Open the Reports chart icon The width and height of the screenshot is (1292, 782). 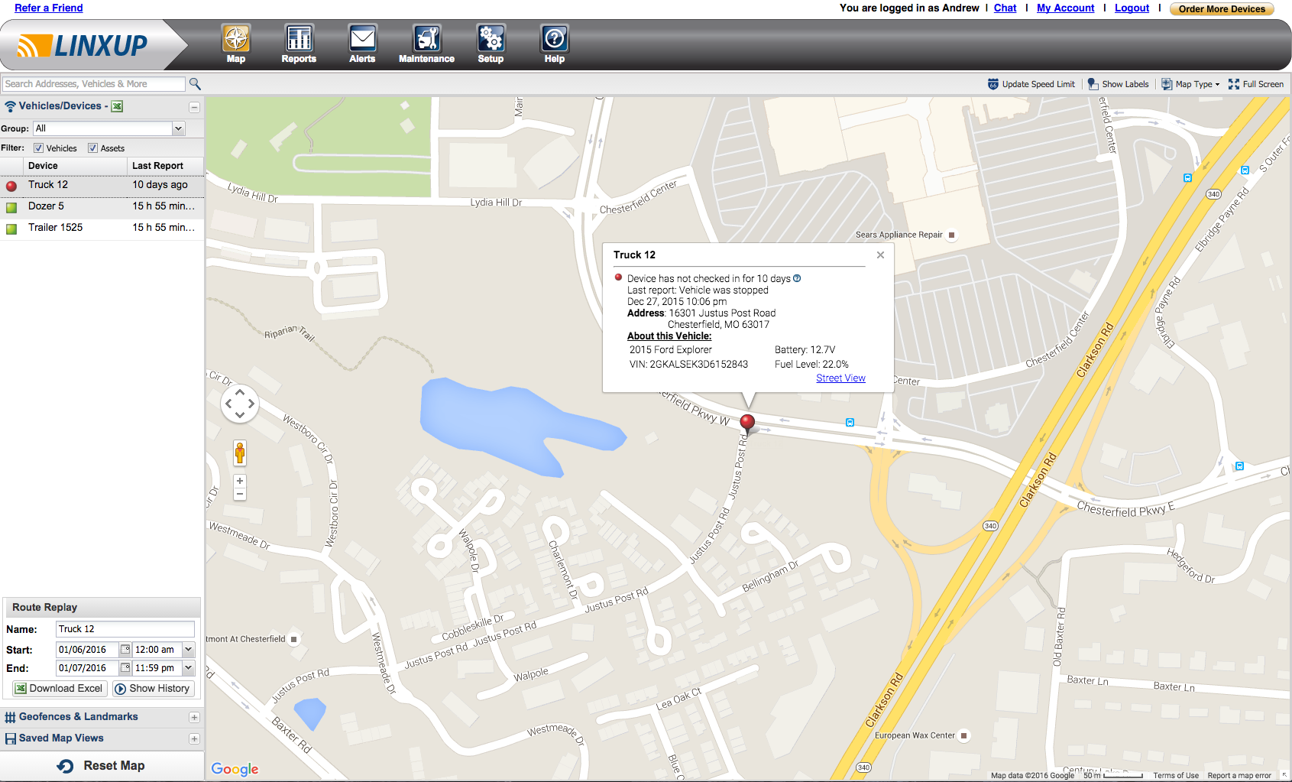click(299, 39)
